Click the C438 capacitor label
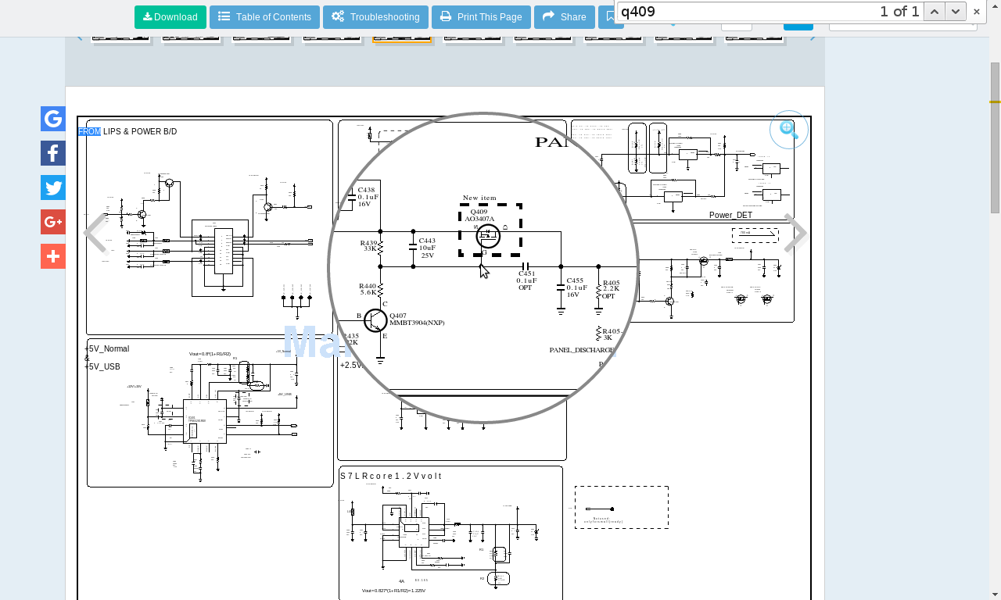The height and width of the screenshot is (600, 1001). tap(366, 190)
